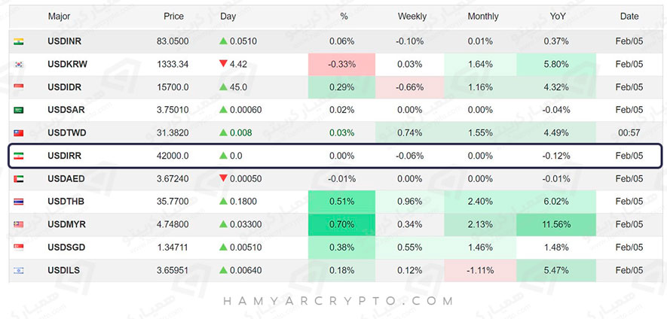Image resolution: width=667 pixels, height=319 pixels.
Task: Click the 11.56% YoY cell for USDMYR
Action: [x=556, y=224]
